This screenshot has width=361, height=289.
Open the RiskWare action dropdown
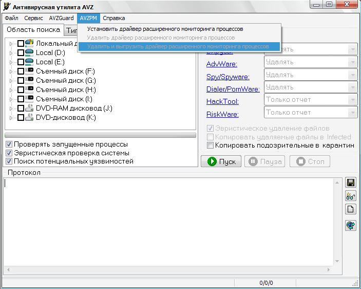pyautogui.click(x=352, y=113)
